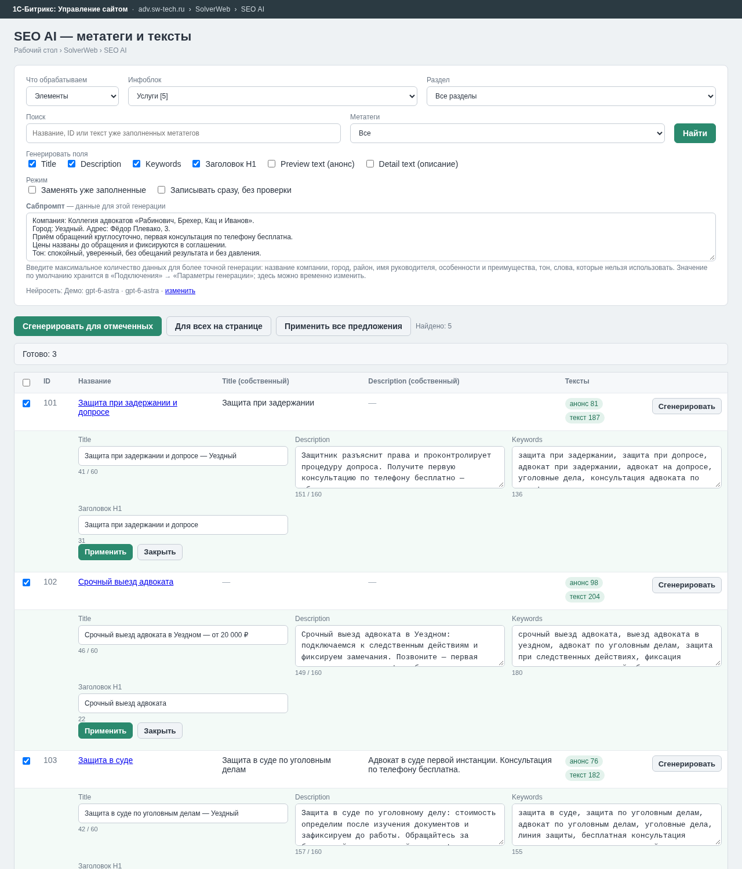This screenshot has height=869, width=742.
Task: Click the "текст 204" badge
Action: [x=585, y=597]
